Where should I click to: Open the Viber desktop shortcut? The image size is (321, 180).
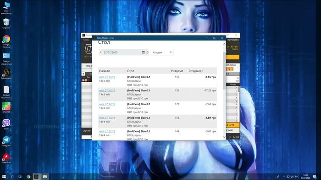(6, 124)
